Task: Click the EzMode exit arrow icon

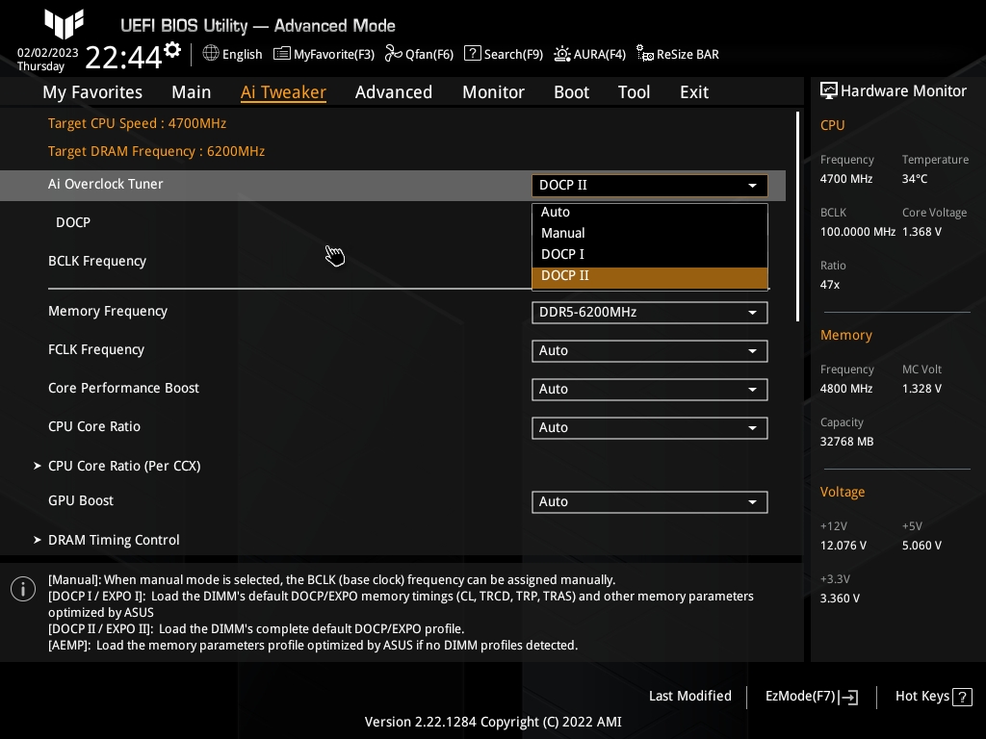Action: tap(848, 697)
